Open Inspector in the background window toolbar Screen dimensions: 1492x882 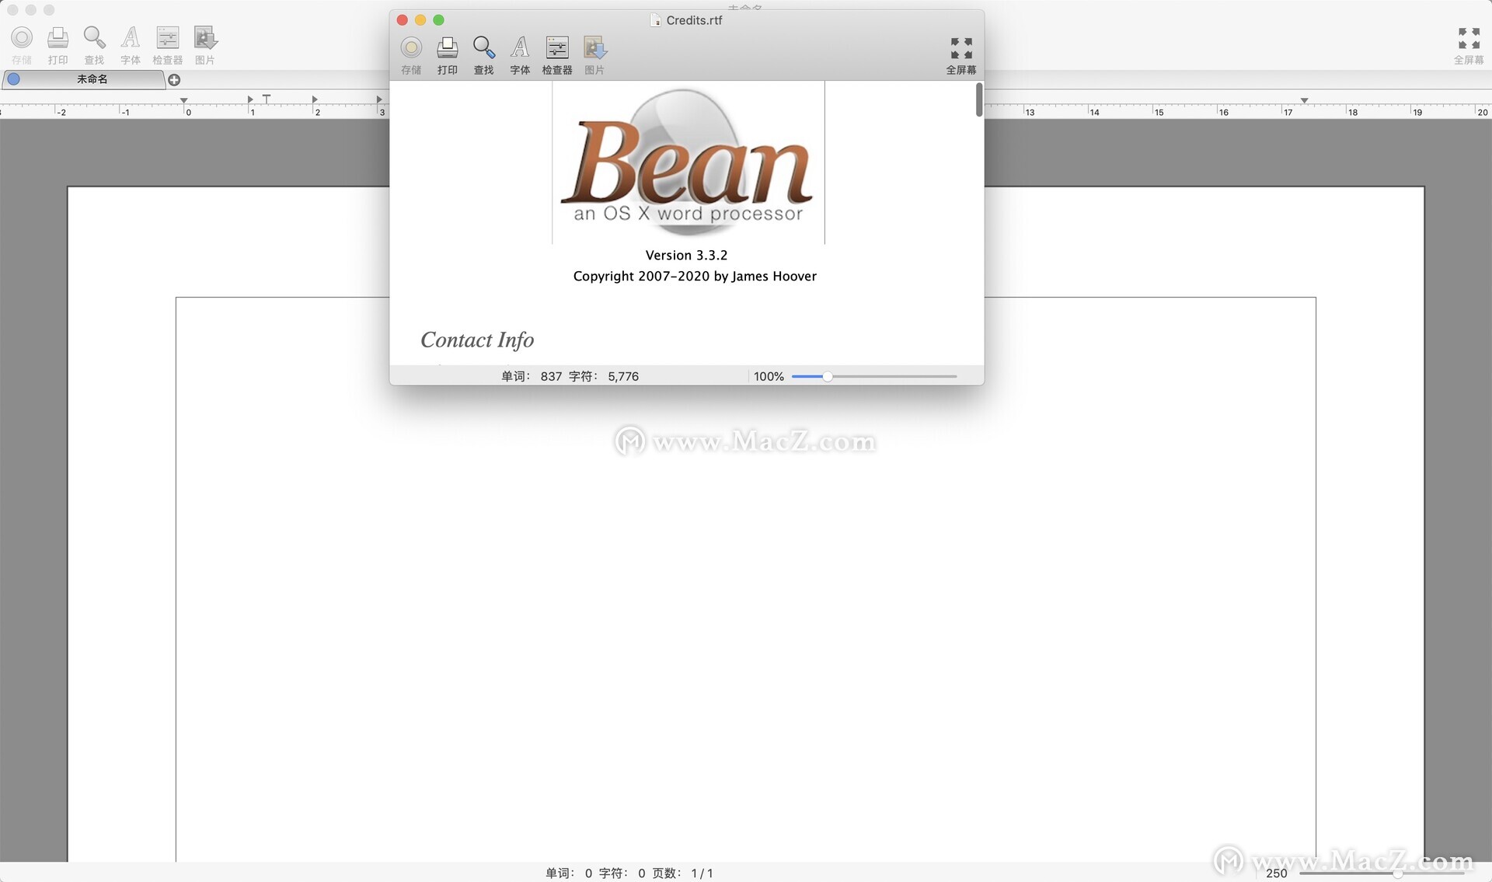[167, 37]
